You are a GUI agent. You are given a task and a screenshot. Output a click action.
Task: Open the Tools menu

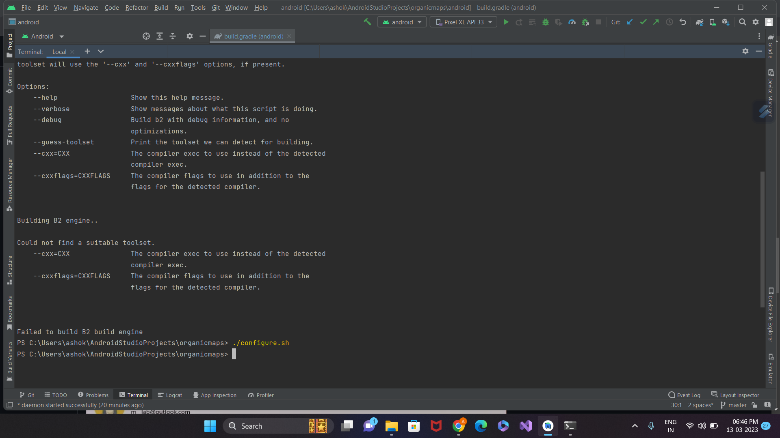[x=198, y=7]
